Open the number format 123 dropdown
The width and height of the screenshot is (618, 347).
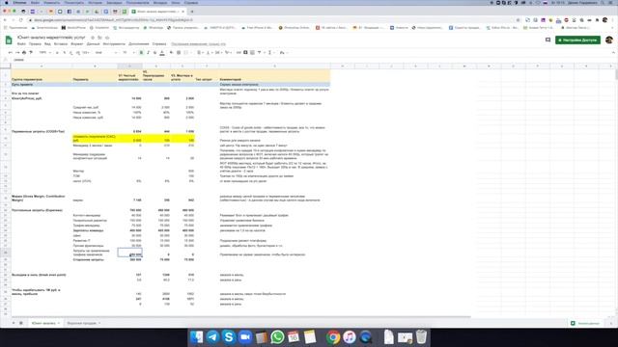[86, 52]
